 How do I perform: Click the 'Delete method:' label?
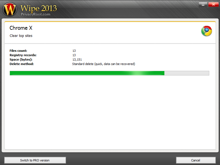click(x=21, y=64)
